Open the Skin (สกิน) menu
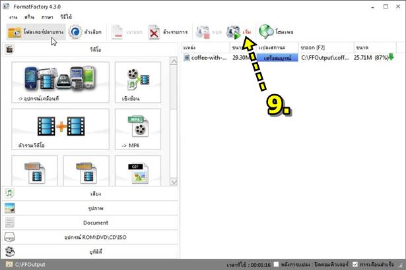 (29, 17)
